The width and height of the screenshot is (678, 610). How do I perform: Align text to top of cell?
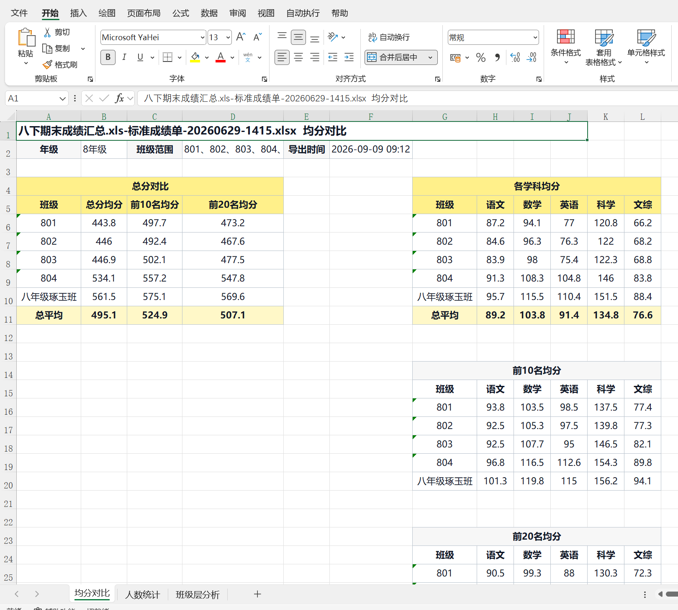282,37
